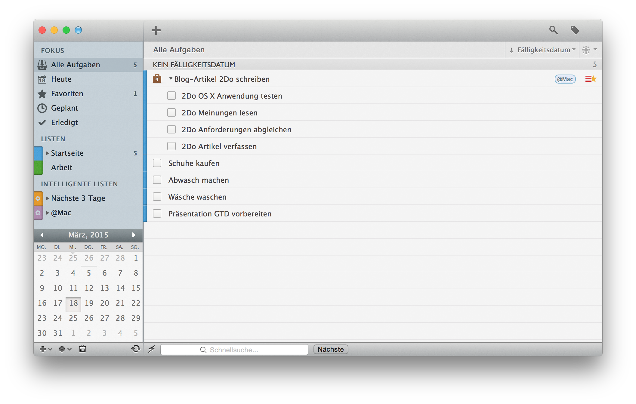Click the Nächste 3 Tage smart list gear
The width and height of the screenshot is (636, 404).
click(38, 198)
